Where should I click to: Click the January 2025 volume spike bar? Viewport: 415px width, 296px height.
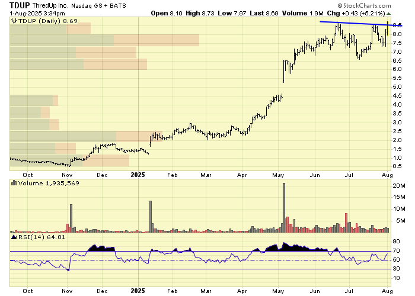click(151, 217)
